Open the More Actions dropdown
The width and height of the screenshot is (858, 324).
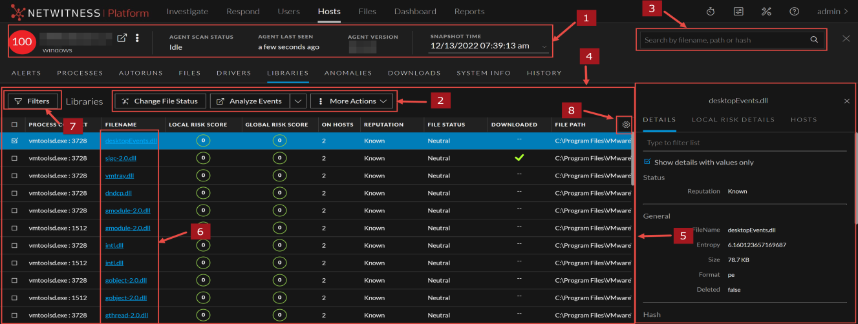(x=352, y=101)
